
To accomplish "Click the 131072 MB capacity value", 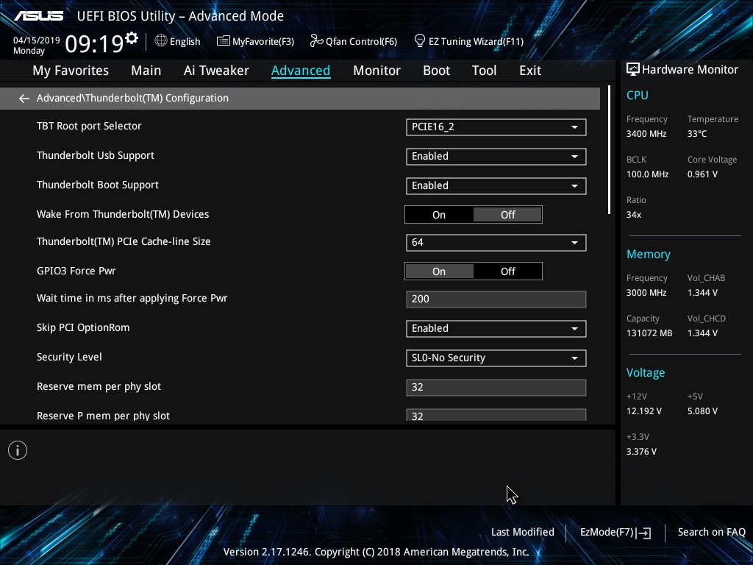I will [x=649, y=333].
